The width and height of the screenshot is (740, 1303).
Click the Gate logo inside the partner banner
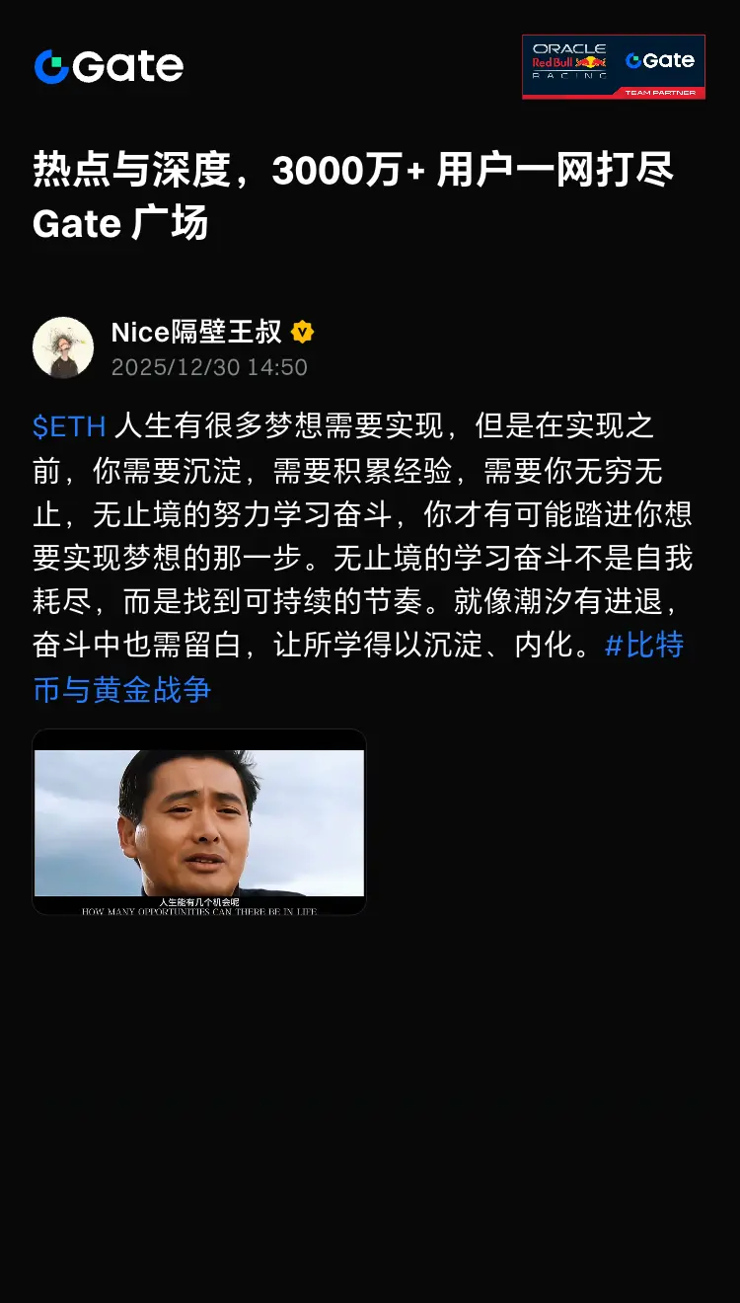click(x=660, y=60)
